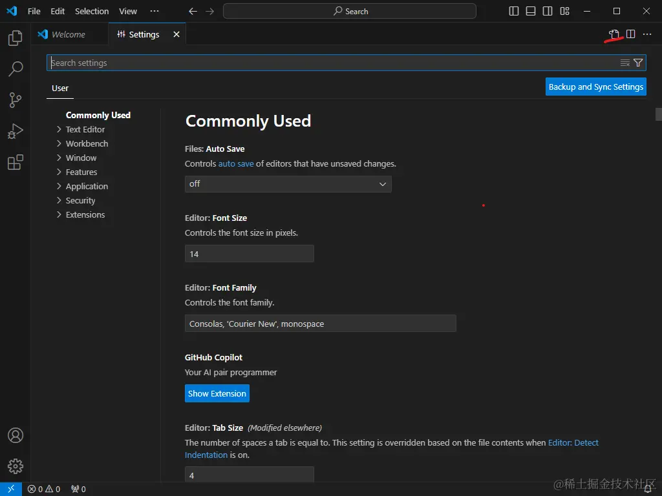The image size is (662, 496).
Task: Click the Editor: Font Size setting title
Action: (x=216, y=218)
